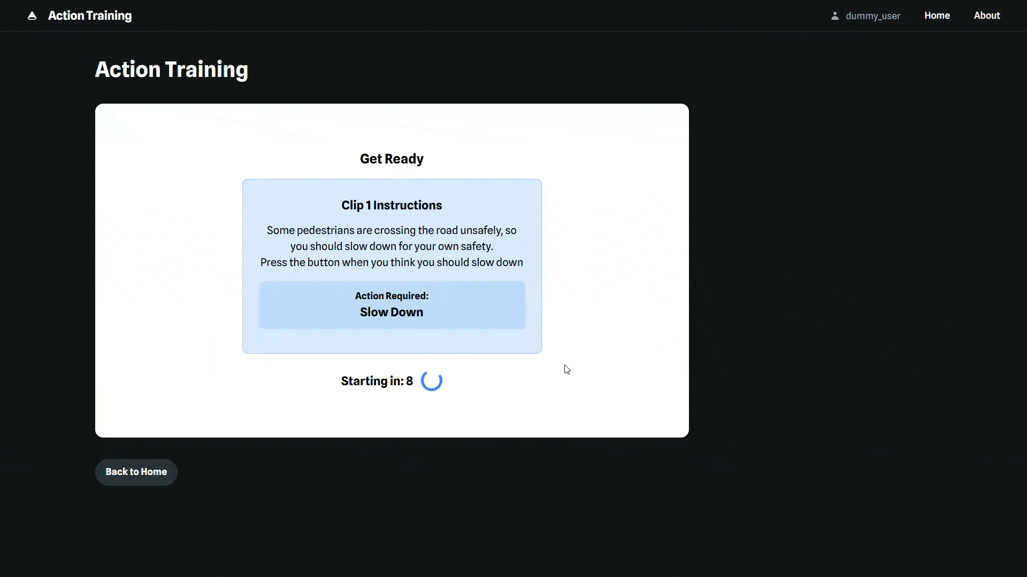Screen dimensions: 1027x577
Task: Select the Clip 1 Instructions title
Action: (x=392, y=205)
